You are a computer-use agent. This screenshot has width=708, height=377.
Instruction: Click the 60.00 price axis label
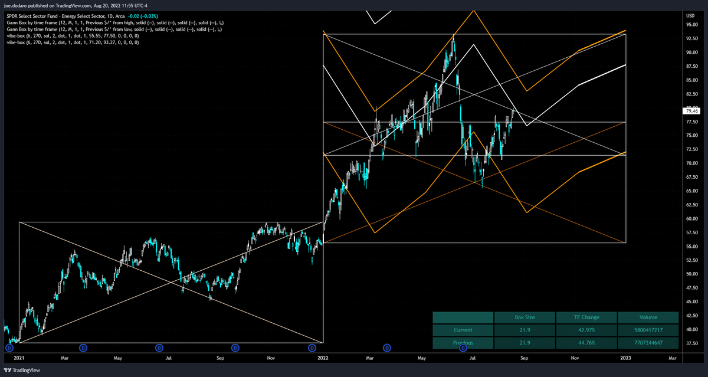(x=691, y=219)
